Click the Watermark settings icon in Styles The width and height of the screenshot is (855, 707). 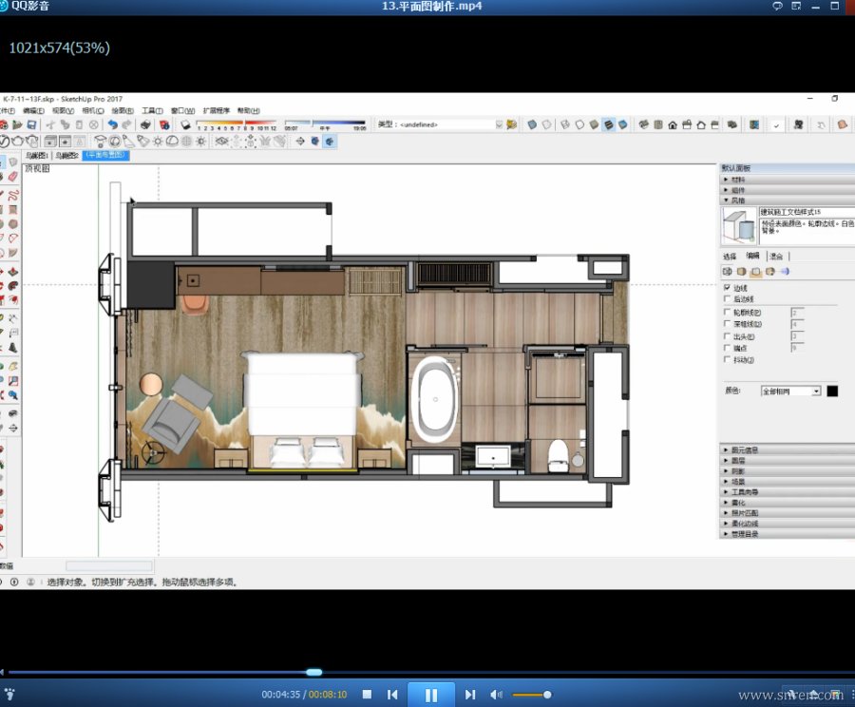tap(768, 272)
